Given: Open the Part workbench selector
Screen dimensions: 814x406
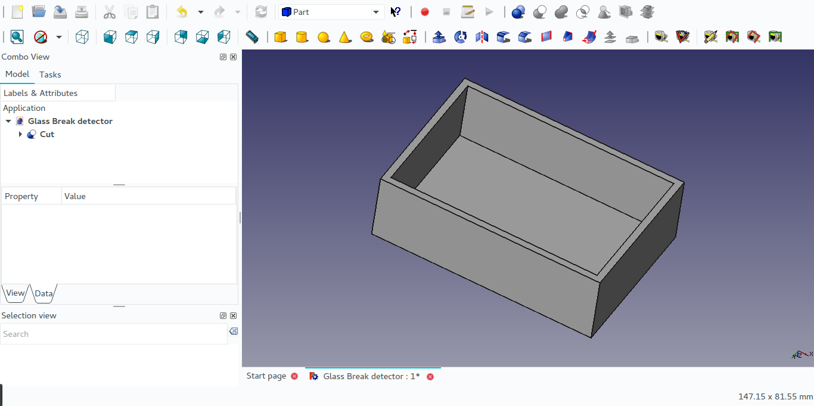Looking at the screenshot, I should (331, 12).
